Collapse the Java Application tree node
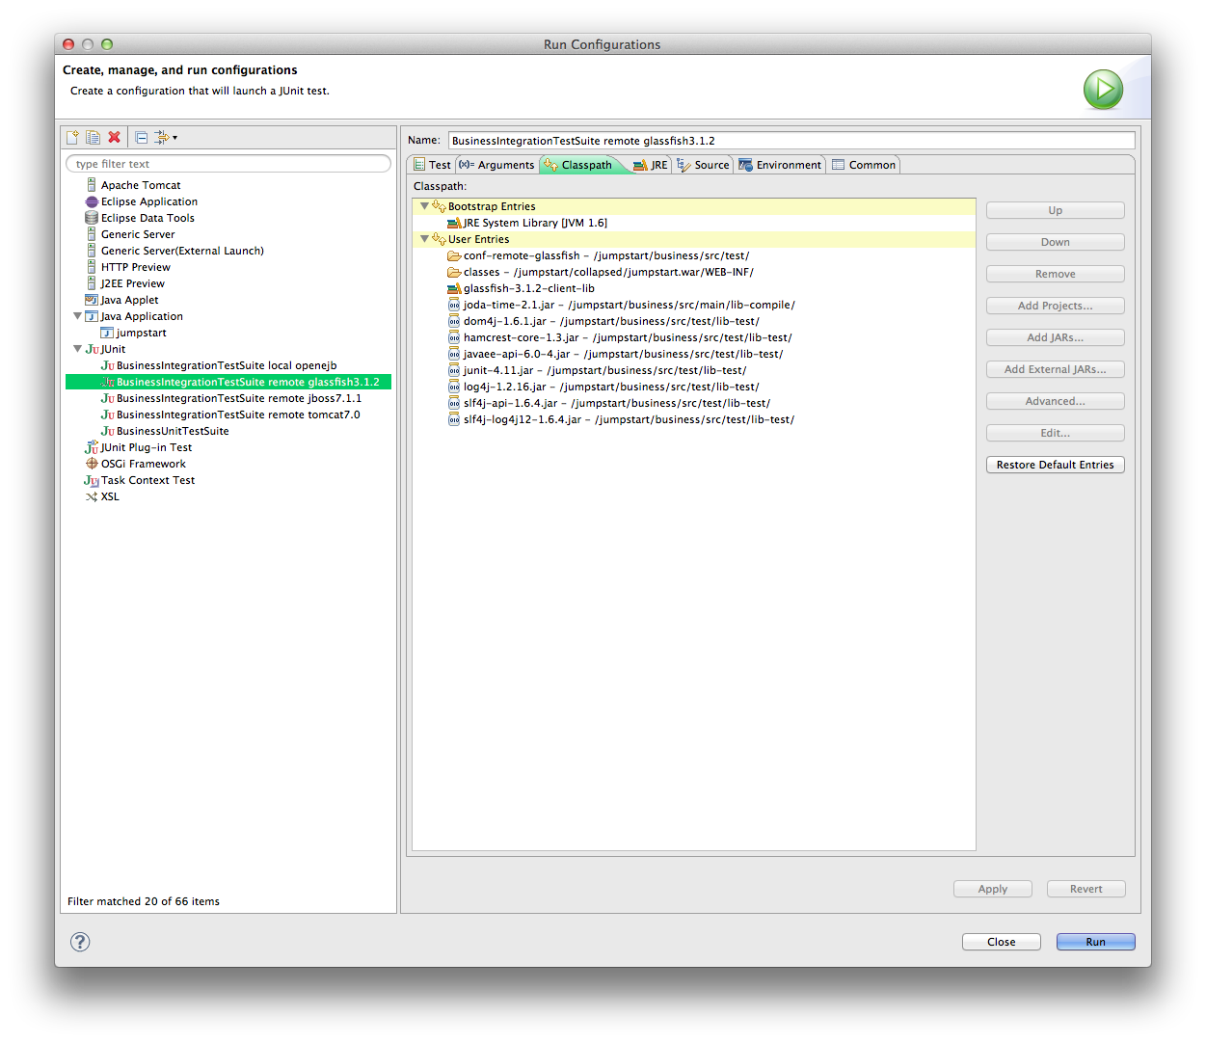This screenshot has height=1043, width=1206. click(x=78, y=316)
